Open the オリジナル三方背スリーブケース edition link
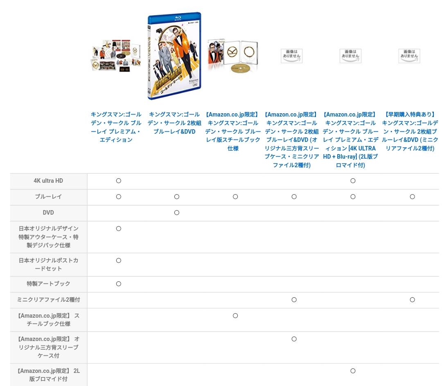The width and height of the screenshot is (442, 386). point(291,140)
